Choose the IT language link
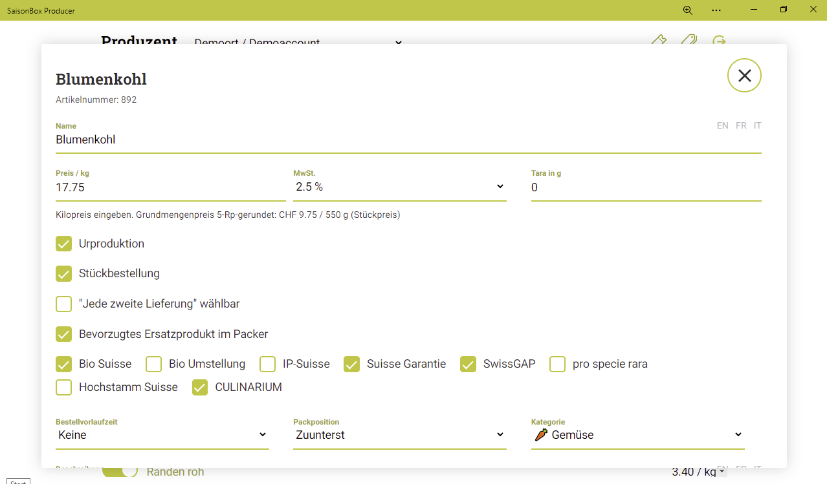This screenshot has height=484, width=827. [757, 125]
